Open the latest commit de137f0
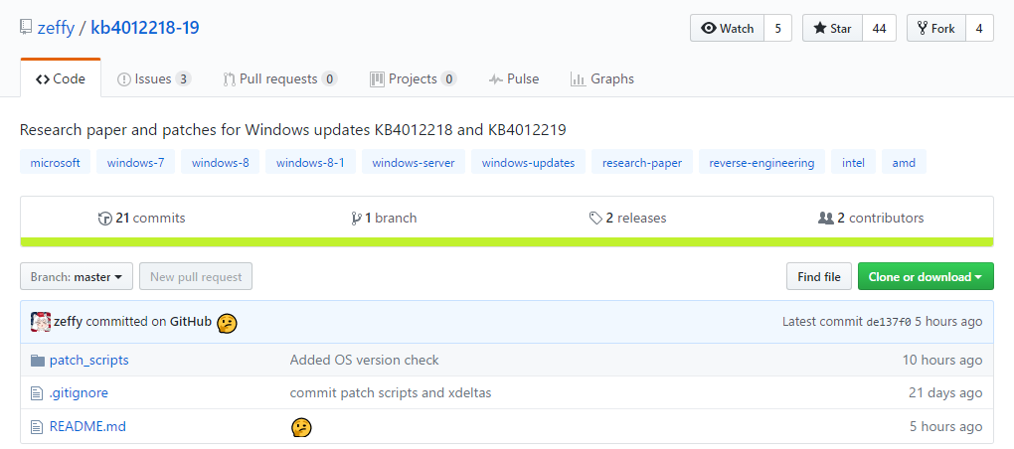 click(889, 322)
